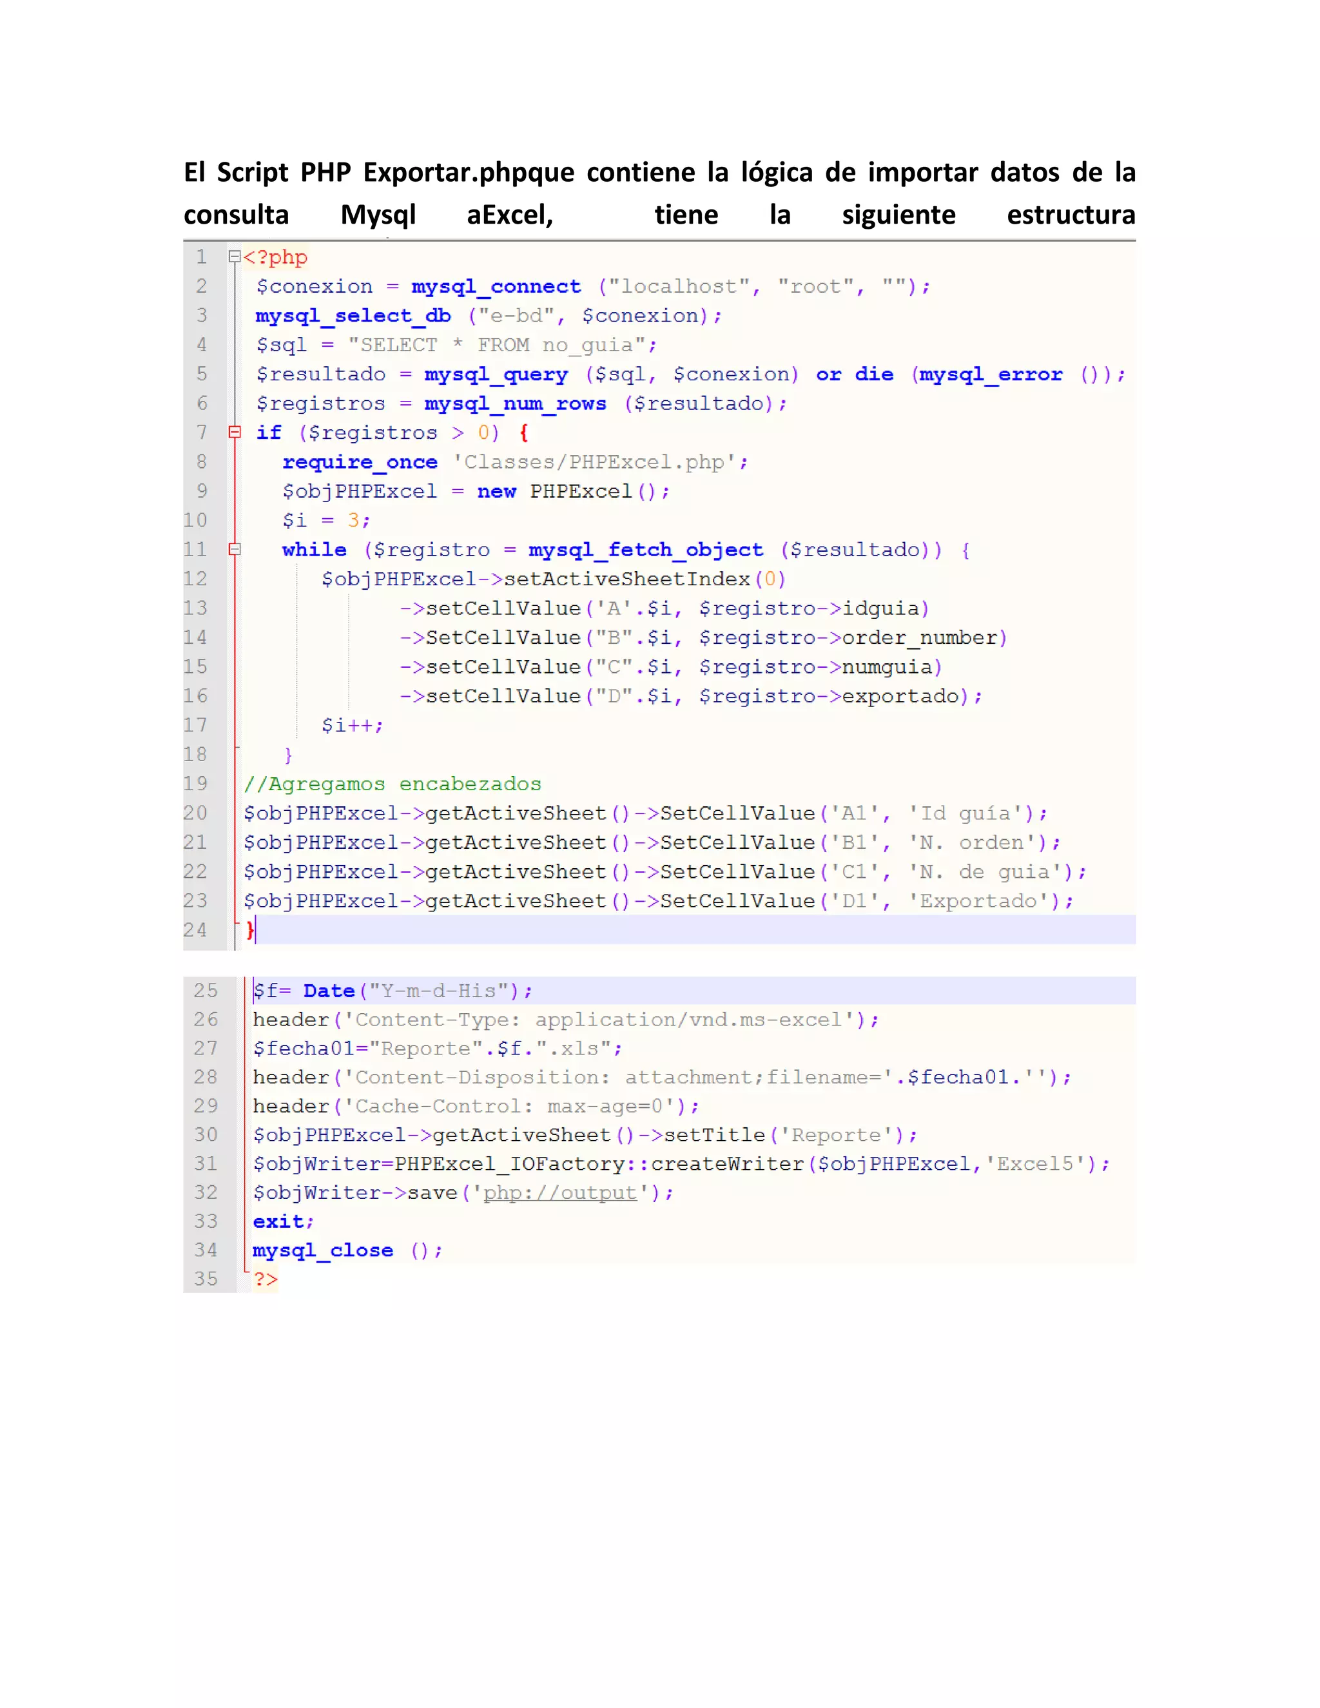The width and height of the screenshot is (1320, 1708).
Task: Click the 'Excel5' string on line 31
Action: 1034,1163
